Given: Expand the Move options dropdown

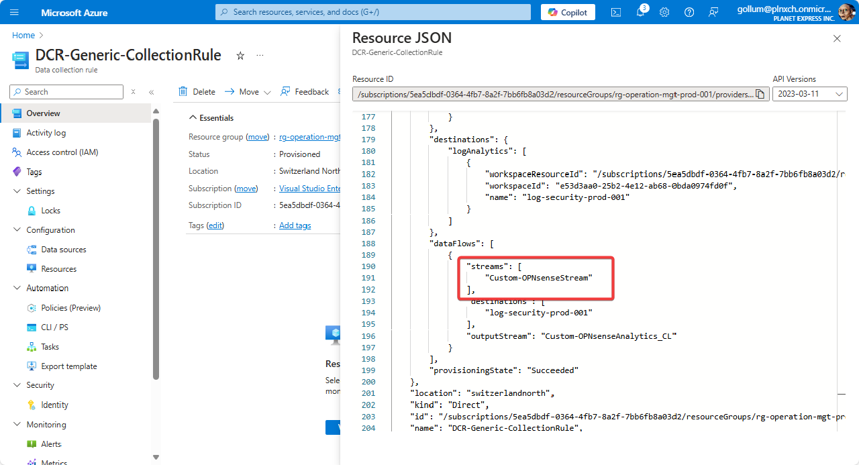Looking at the screenshot, I should pos(267,91).
